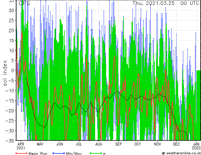Click the red Mean Run legend swatch
Screen dimensions: 201x155
click(x=22, y=153)
